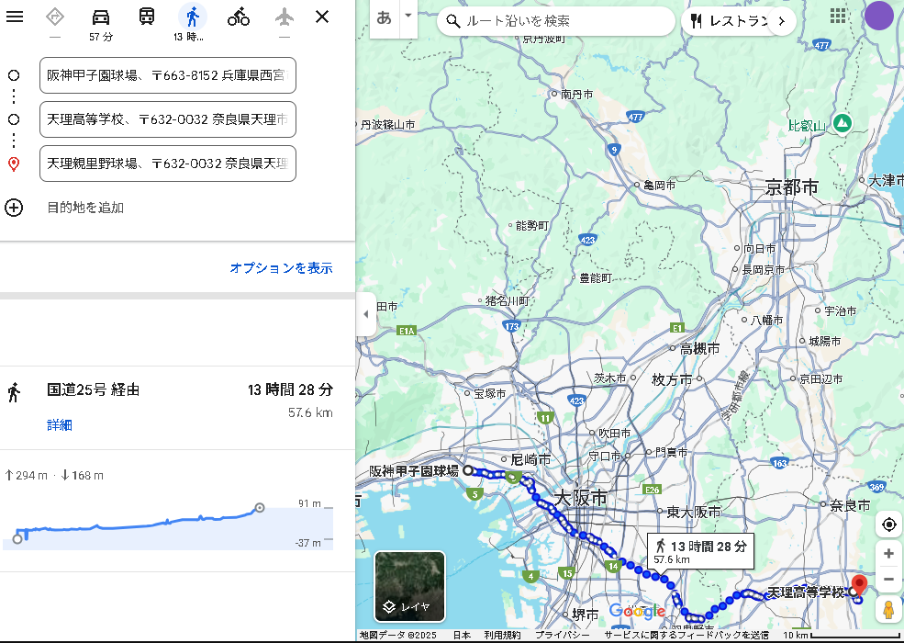Click the 茨木市 map label
Screen dimensions: 904x643
point(610,378)
